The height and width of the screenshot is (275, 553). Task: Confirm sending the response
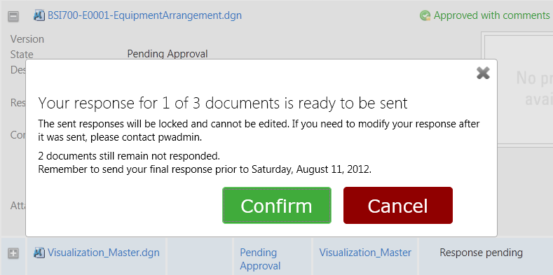tap(276, 205)
